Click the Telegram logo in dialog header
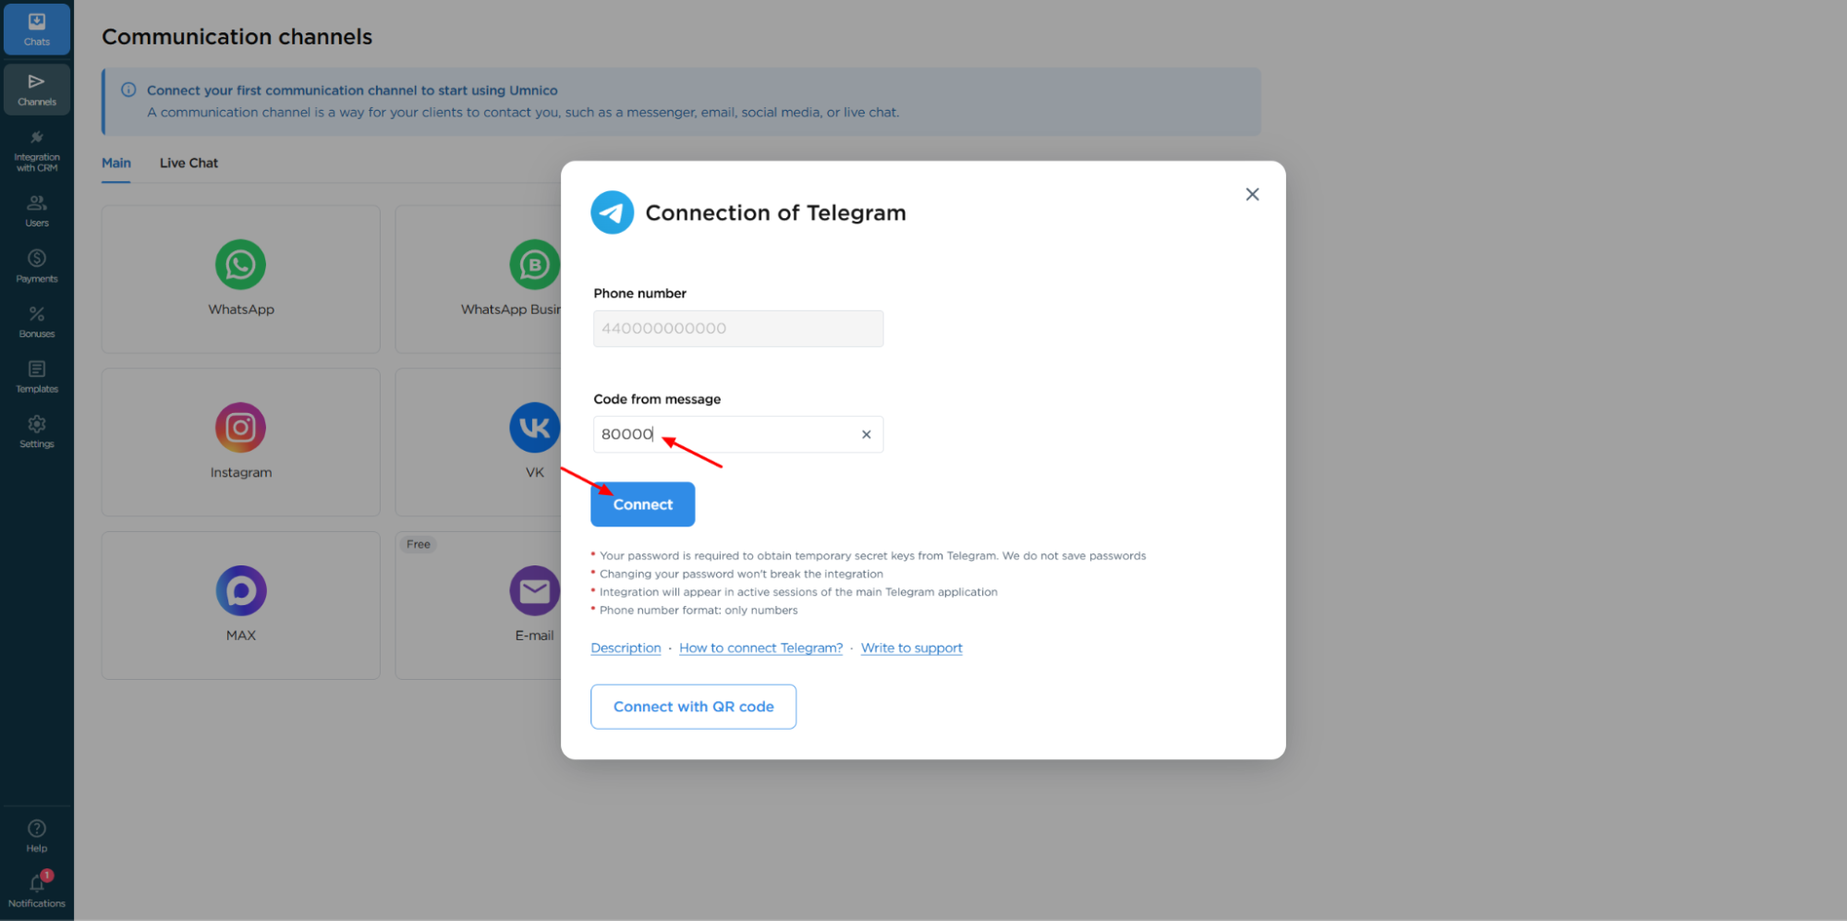1847x921 pixels. (613, 212)
